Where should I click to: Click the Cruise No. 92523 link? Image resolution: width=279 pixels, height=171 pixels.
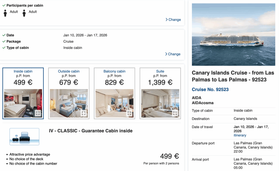210,89
